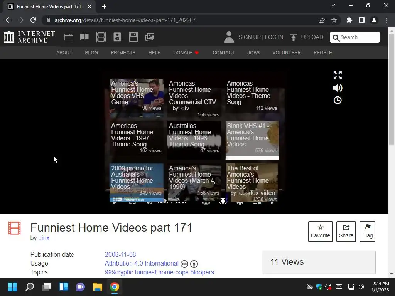
Task: Open the Windows Start menu
Action: 12,287
